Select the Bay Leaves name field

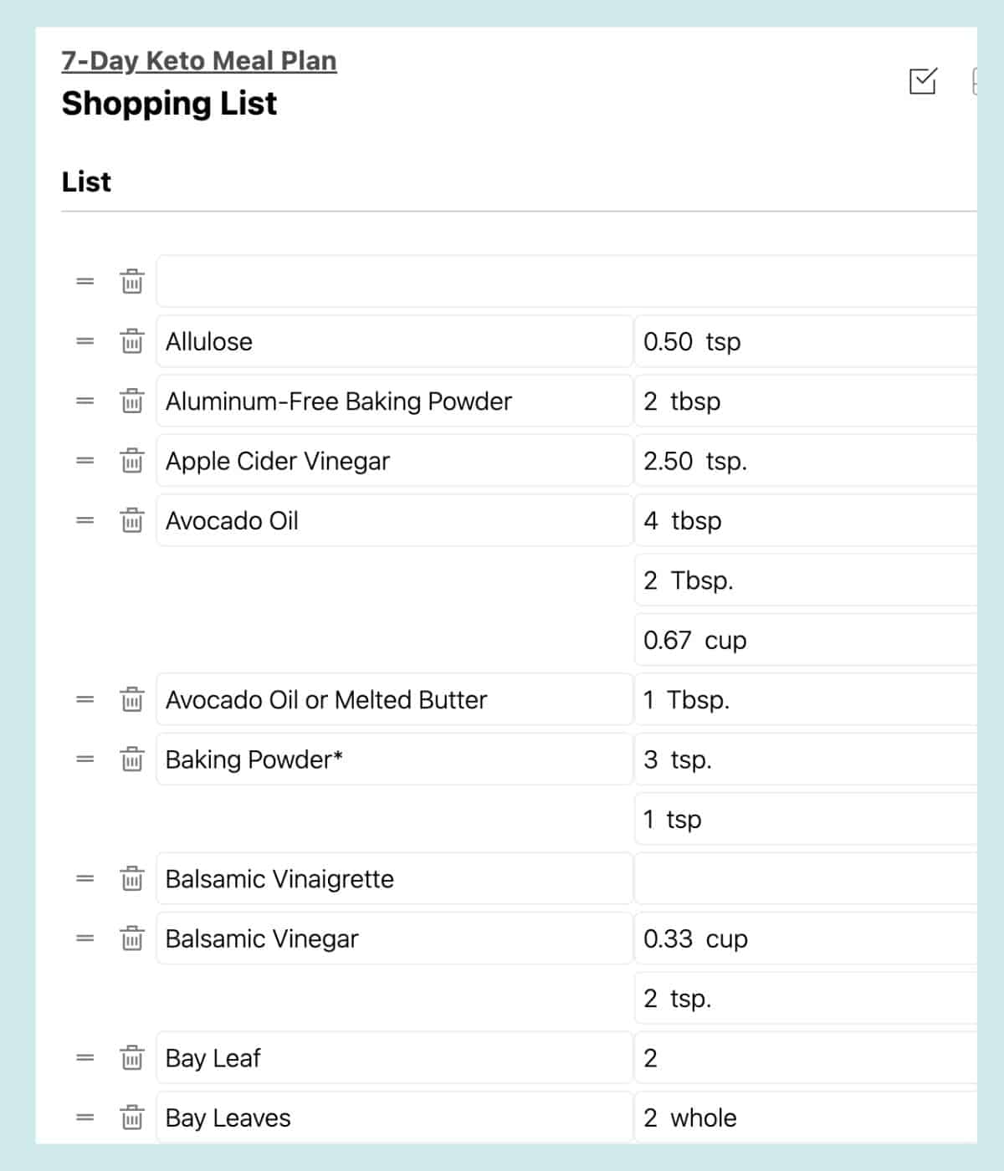coord(393,1117)
